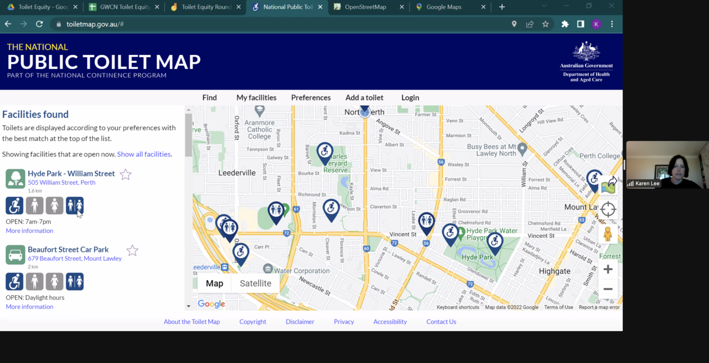Viewport: 709px width, 363px height.
Task: Click Hyde Park accessible wheelchair facility icon
Action: click(14, 206)
